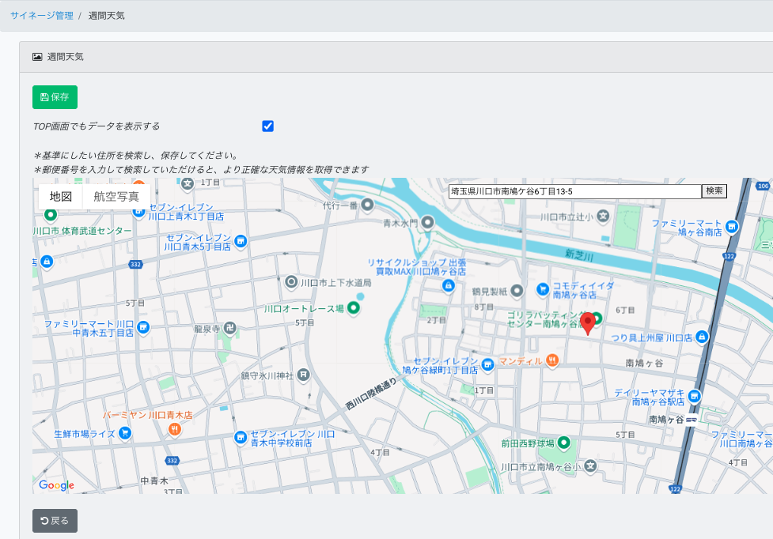Image resolution: width=773 pixels, height=539 pixels.
Task: Click the 新芝川 river label
Action: [579, 255]
